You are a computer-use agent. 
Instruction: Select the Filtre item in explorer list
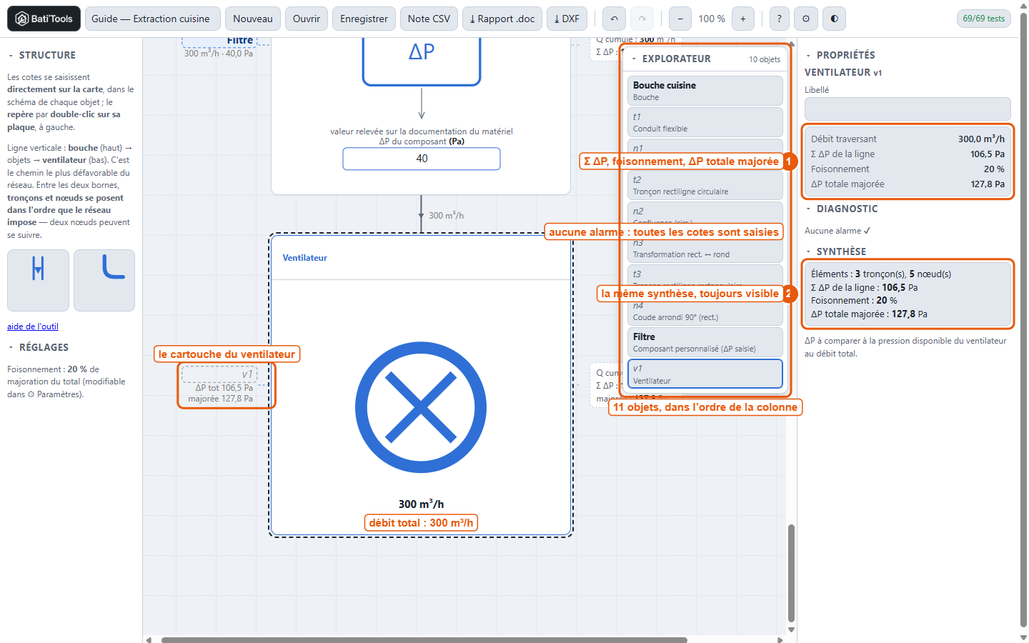point(705,342)
